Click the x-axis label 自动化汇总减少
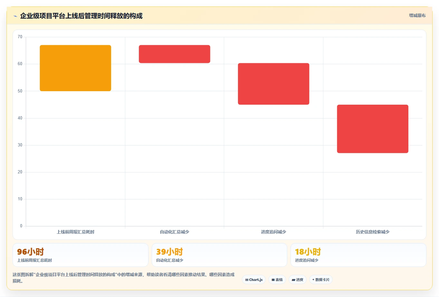 pyautogui.click(x=175, y=232)
